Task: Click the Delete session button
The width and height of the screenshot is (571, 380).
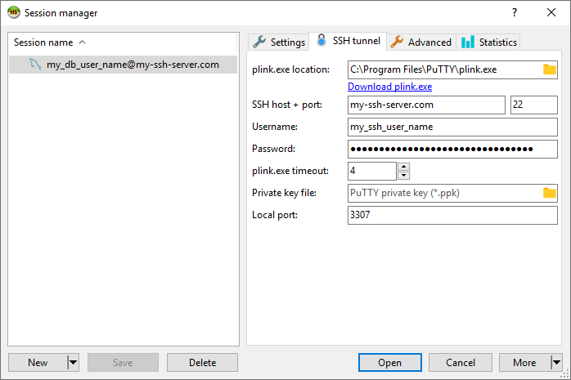Action: coord(203,363)
